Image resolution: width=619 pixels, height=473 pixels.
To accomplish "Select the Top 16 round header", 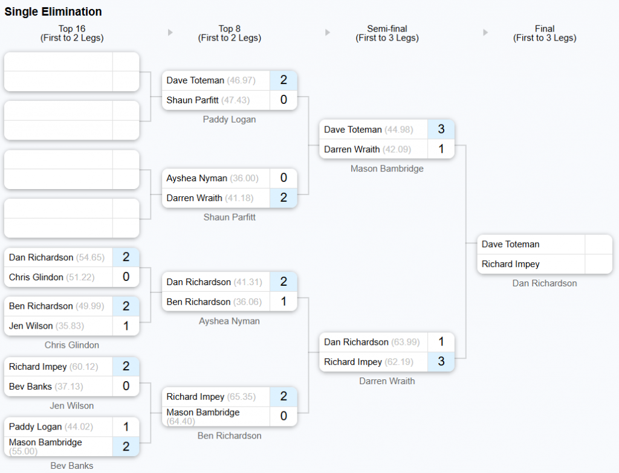I will coord(72,33).
